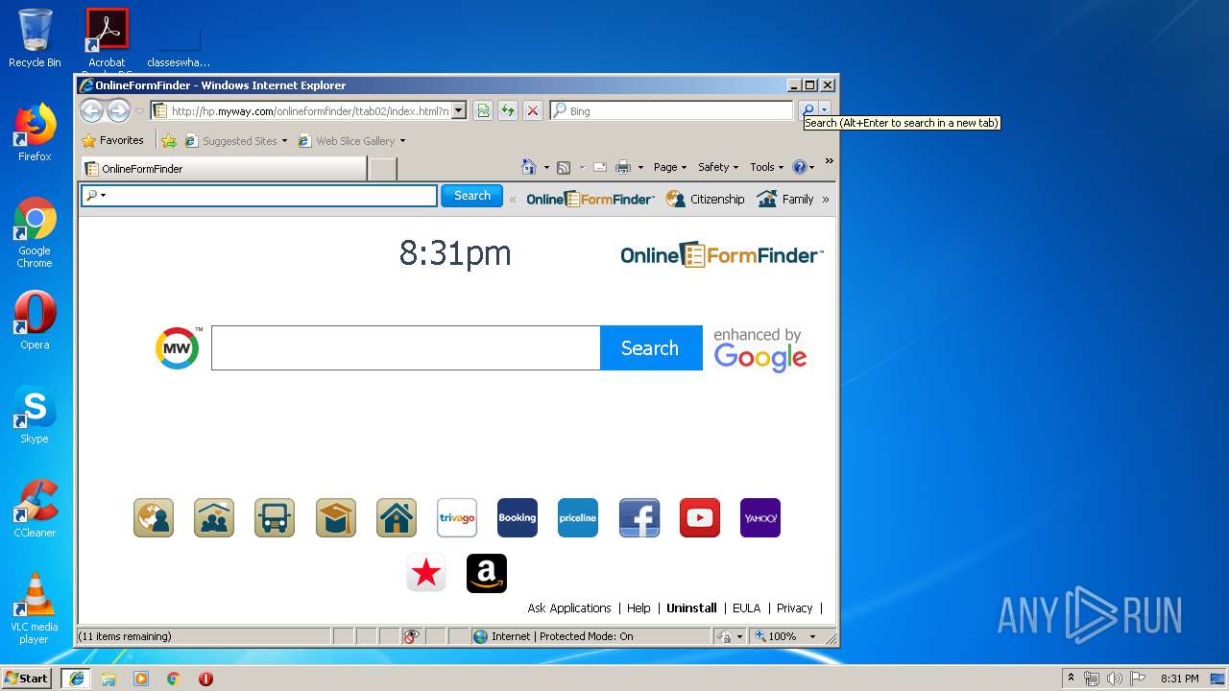Image resolution: width=1229 pixels, height=691 pixels.
Task: Open the Help footer link
Action: 639,608
